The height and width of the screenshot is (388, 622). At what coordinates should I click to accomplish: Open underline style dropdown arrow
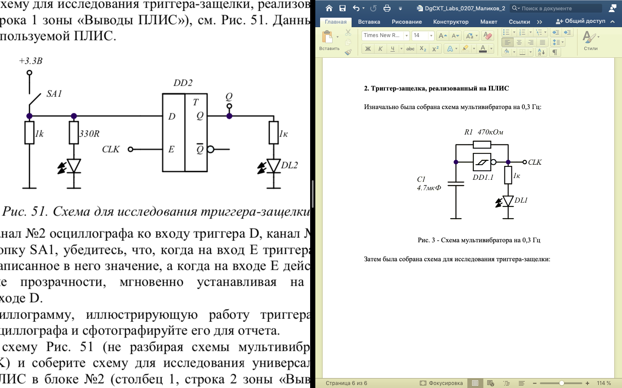point(401,49)
